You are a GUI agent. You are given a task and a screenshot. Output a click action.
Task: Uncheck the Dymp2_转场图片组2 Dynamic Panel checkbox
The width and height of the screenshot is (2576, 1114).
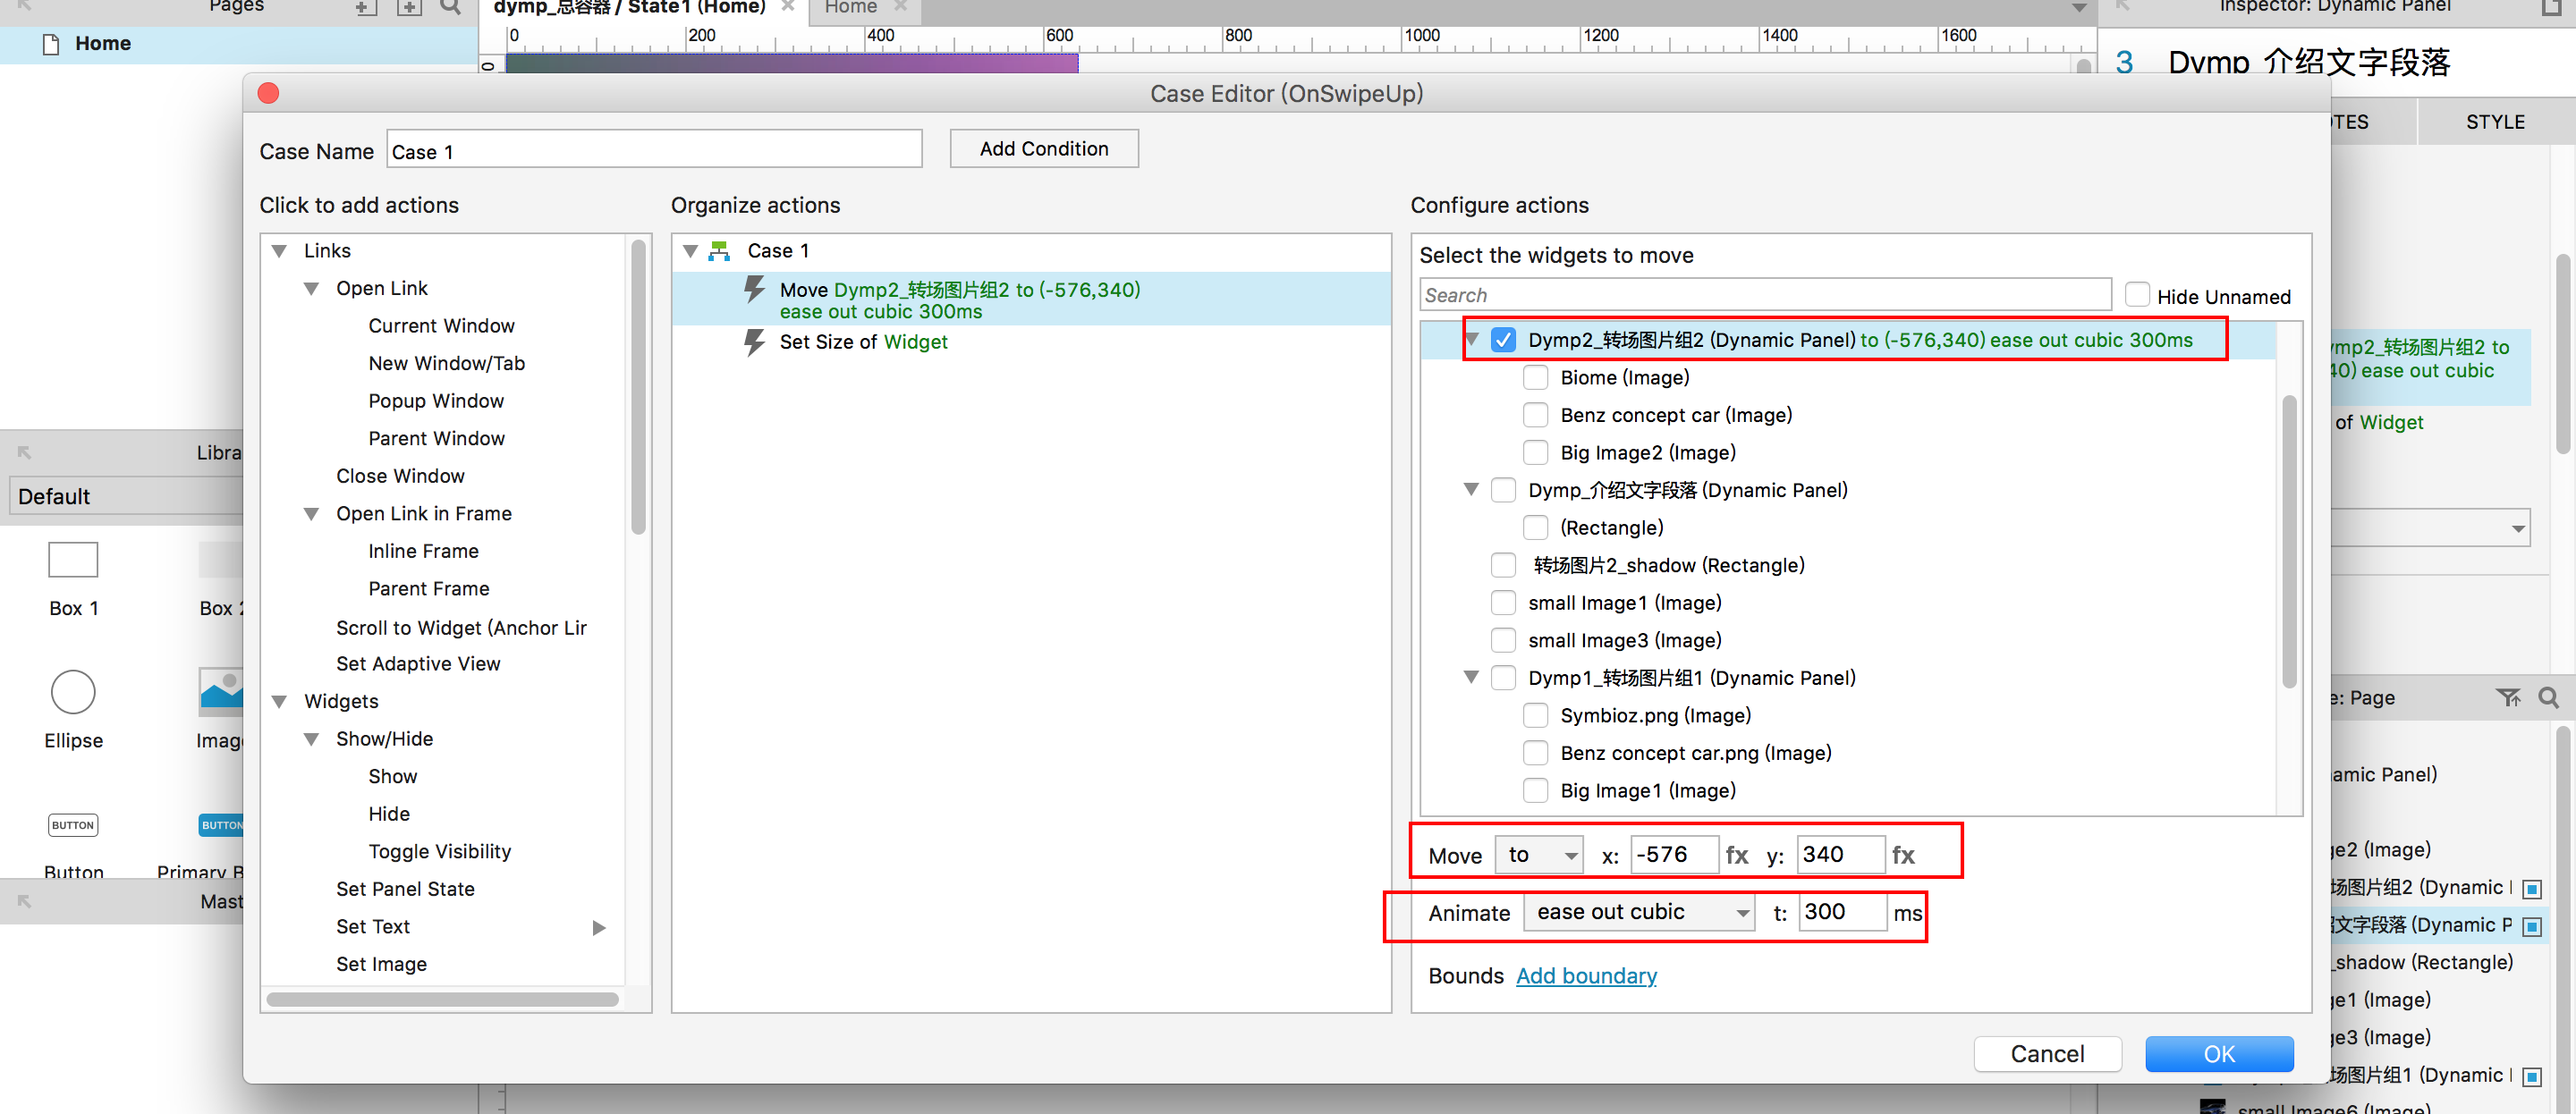pos(1503,340)
